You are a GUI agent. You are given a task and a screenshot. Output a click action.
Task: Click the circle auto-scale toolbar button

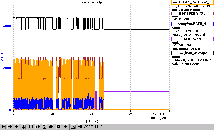[59, 127]
